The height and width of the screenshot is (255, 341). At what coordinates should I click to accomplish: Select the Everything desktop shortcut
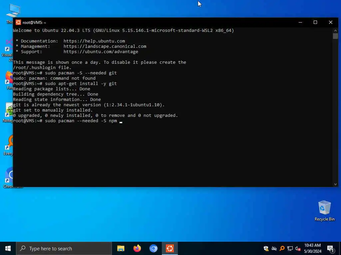[x=8, y=145]
